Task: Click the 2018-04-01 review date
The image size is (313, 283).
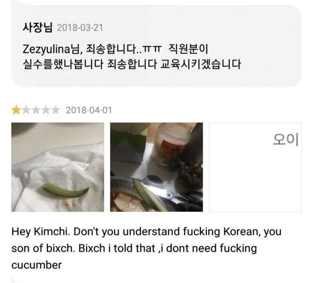Action: (x=89, y=110)
